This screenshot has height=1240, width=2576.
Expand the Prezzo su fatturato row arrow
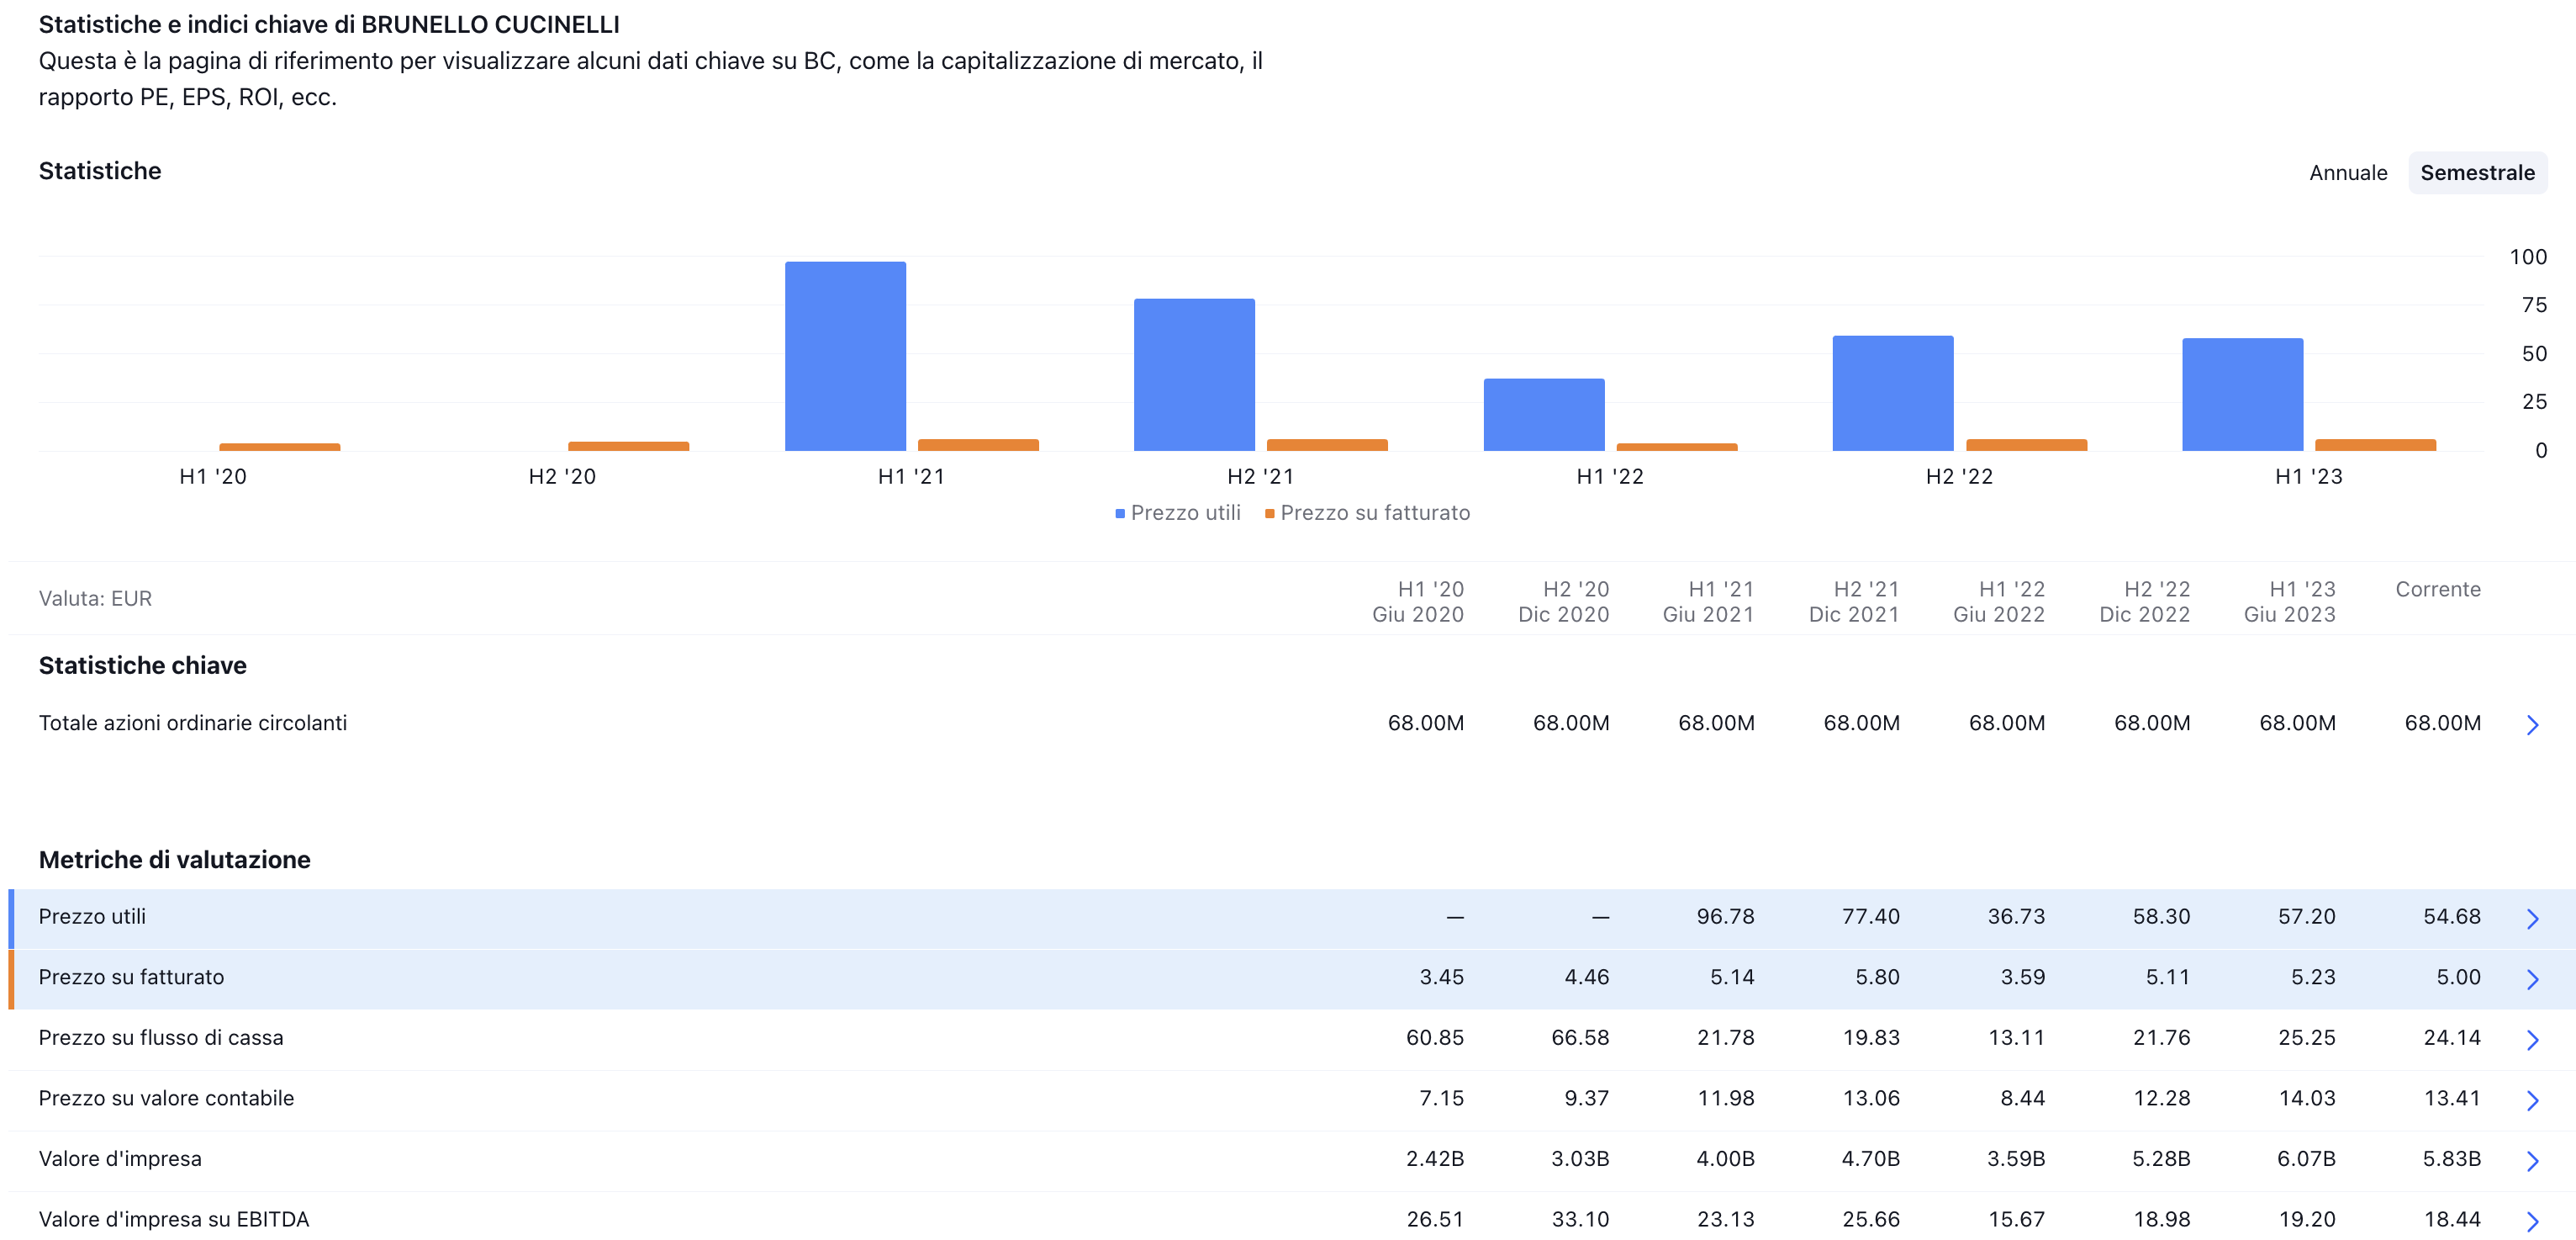point(2532,978)
